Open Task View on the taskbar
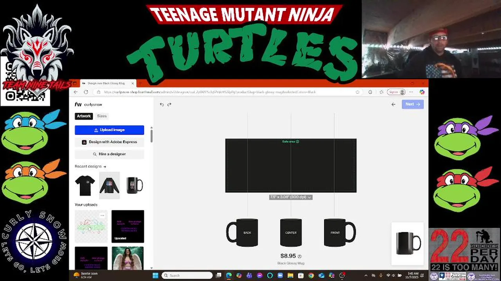Image resolution: width=501 pixels, height=281 pixels. [218, 276]
